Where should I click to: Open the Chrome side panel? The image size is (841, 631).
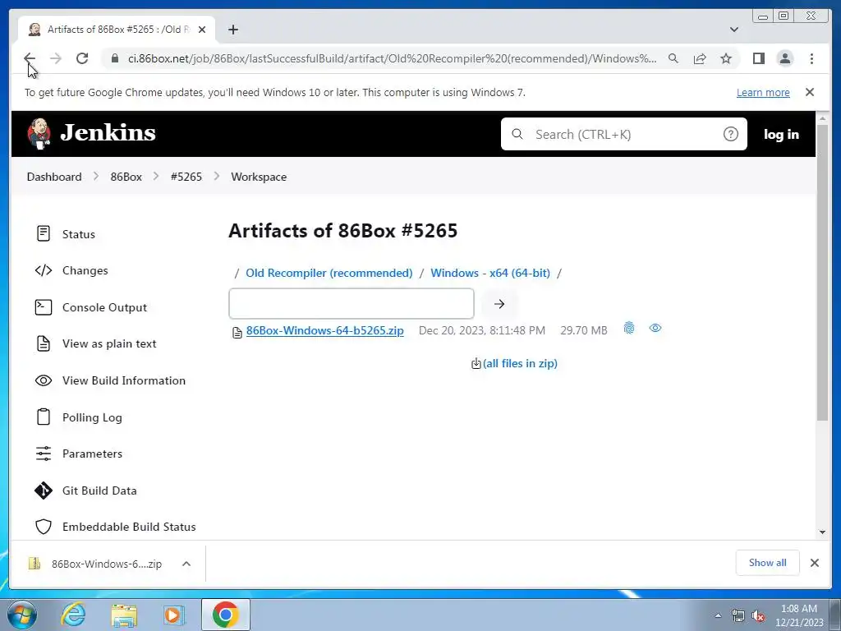tap(758, 58)
